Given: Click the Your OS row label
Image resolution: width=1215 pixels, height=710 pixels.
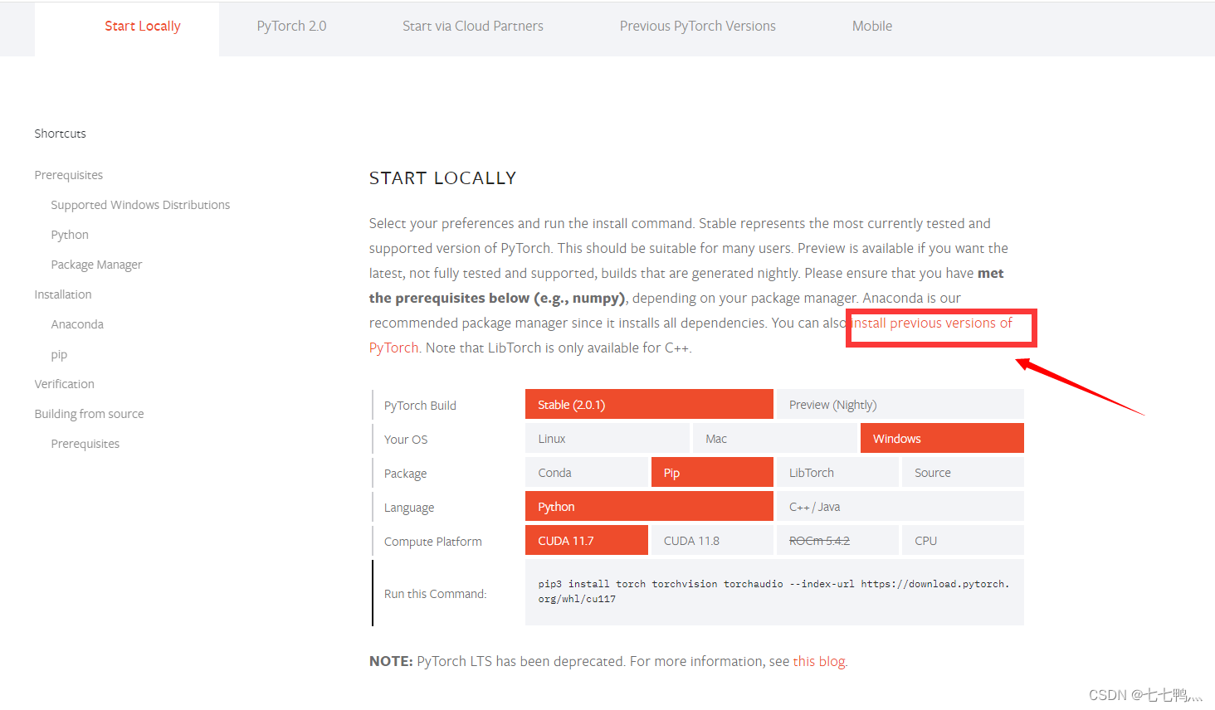Looking at the screenshot, I should [406, 440].
